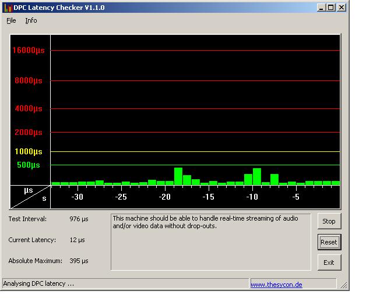373x298 pixels.
Task: Click the Reset button
Action: [329, 242]
